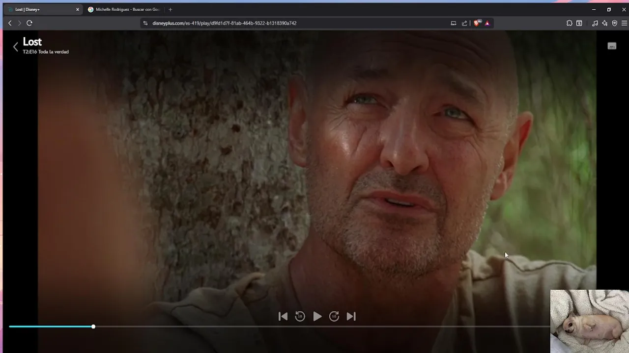Close the Lost | Disney+ tab
This screenshot has width=629, height=353.
(77, 9)
